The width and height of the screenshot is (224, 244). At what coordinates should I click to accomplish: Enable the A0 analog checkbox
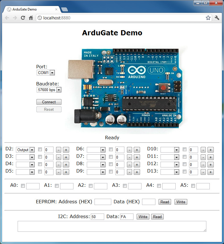coord(23,186)
